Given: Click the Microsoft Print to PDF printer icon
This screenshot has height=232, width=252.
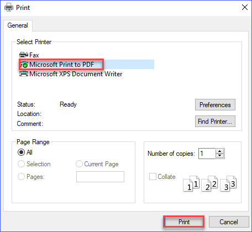Looking at the screenshot, I should (24, 65).
